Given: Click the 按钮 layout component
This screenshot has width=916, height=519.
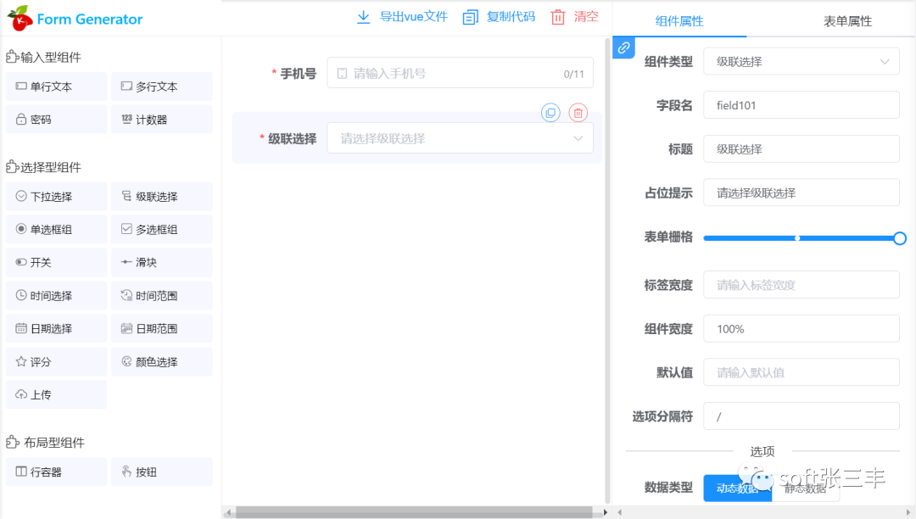Looking at the screenshot, I should pyautogui.click(x=161, y=472).
